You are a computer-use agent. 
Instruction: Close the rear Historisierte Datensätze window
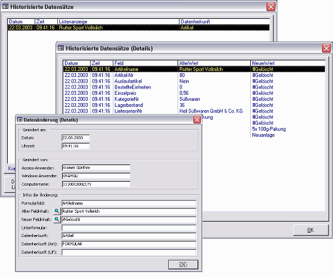point(270,6)
